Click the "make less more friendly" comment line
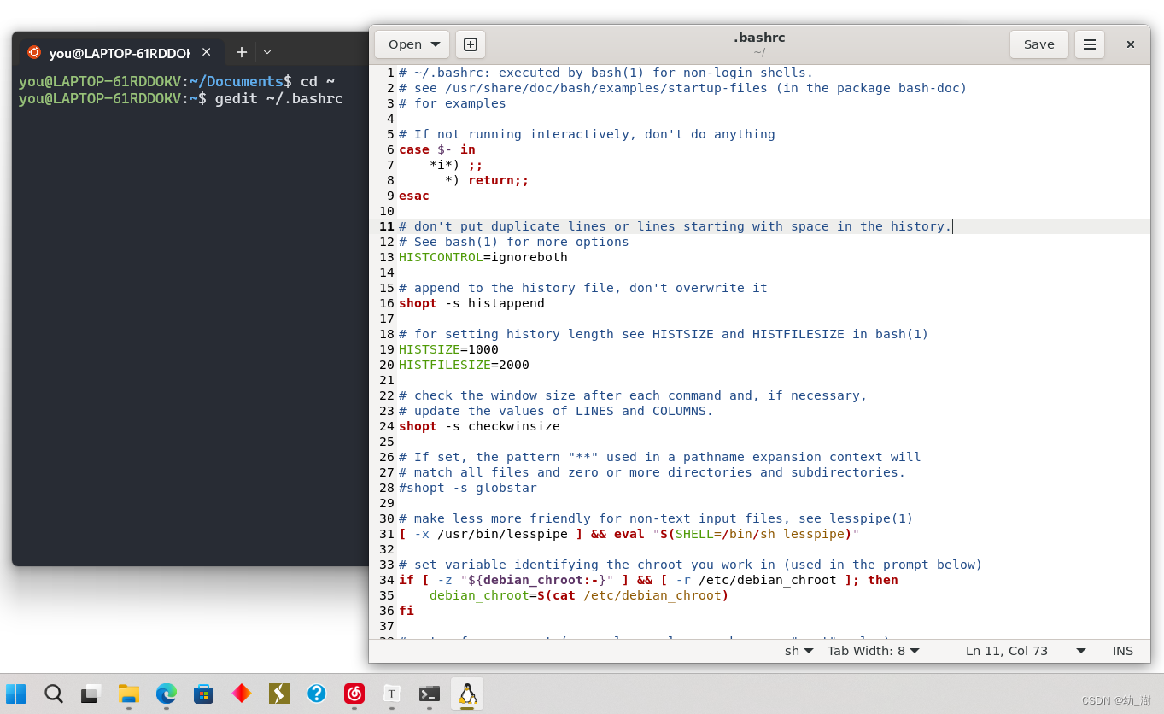The width and height of the screenshot is (1164, 714). click(656, 518)
